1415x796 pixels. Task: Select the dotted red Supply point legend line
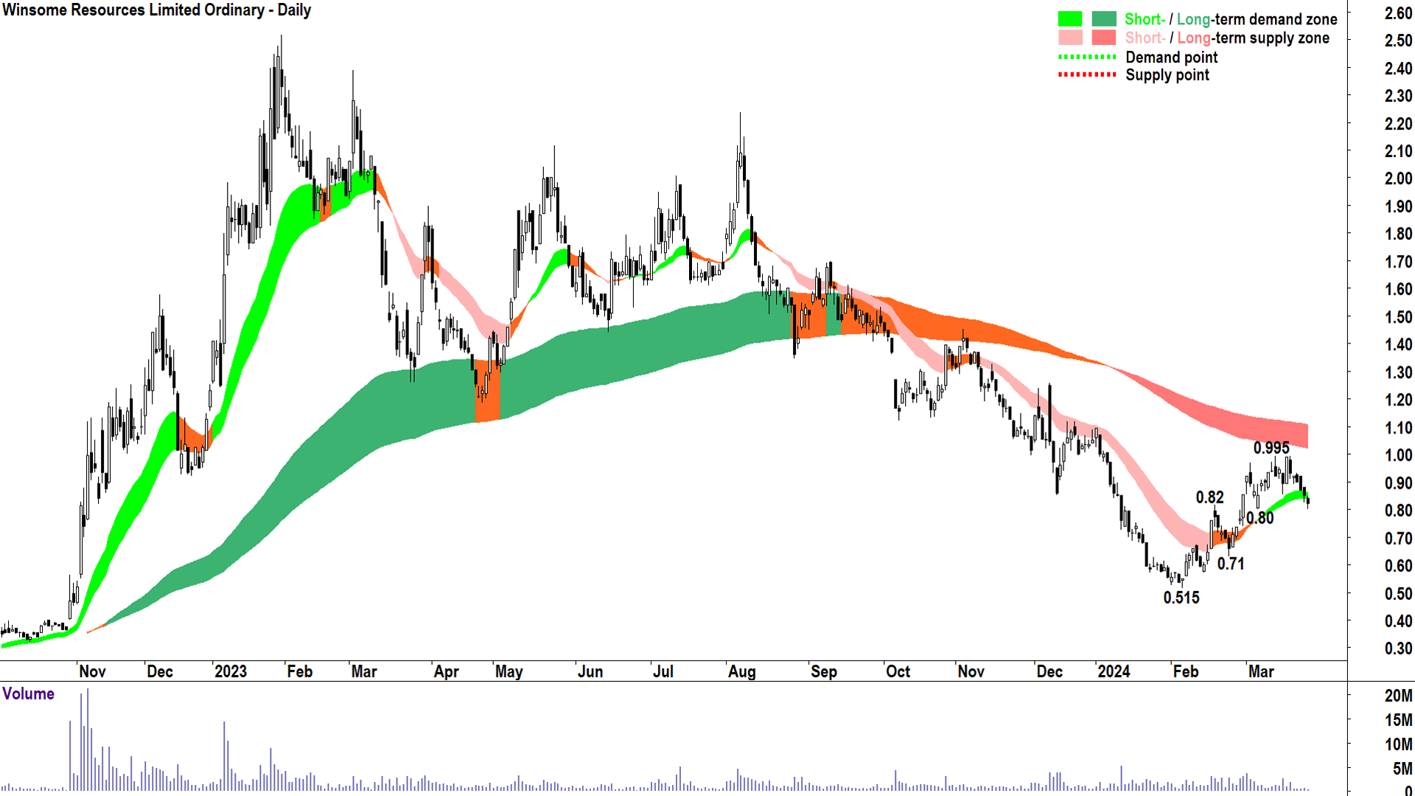tap(1087, 75)
